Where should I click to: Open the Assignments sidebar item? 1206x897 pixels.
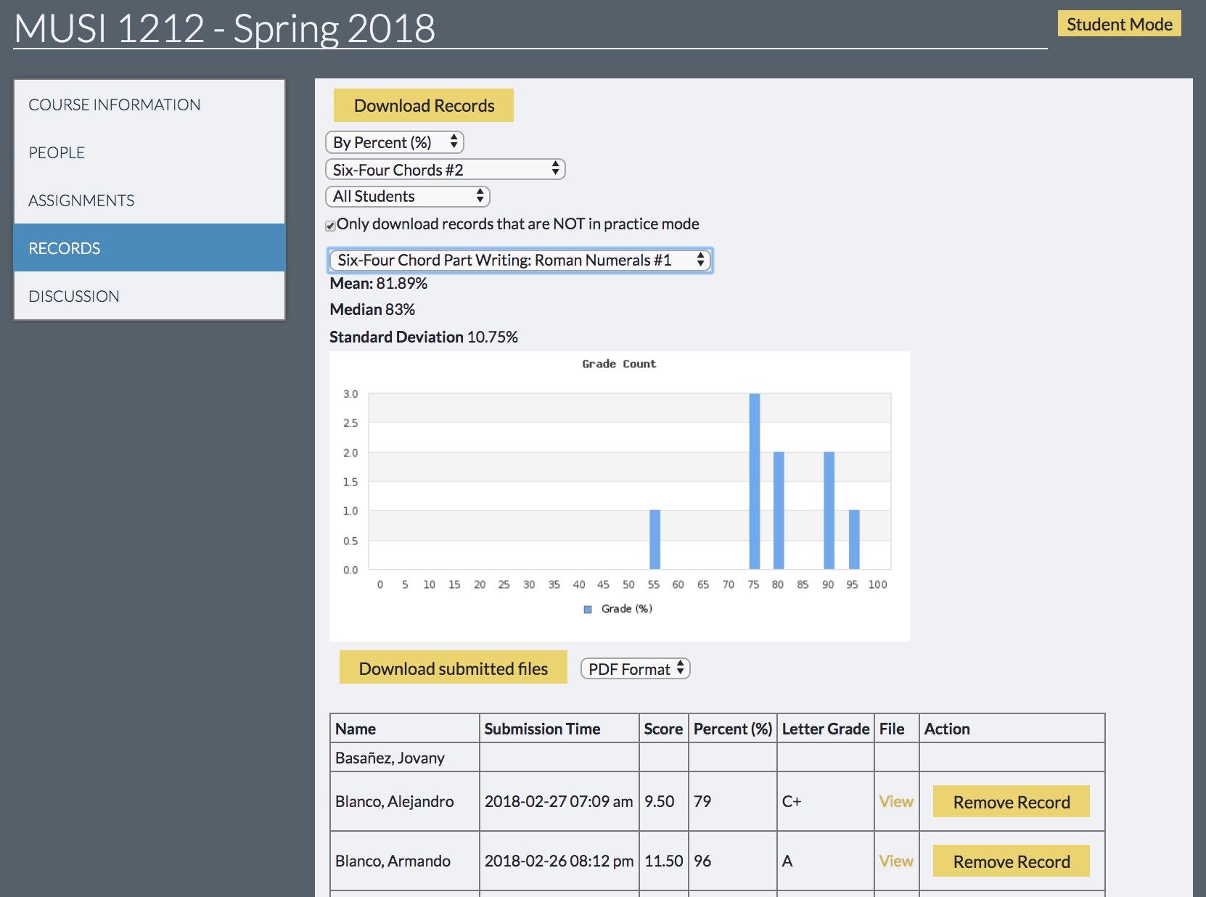81,200
